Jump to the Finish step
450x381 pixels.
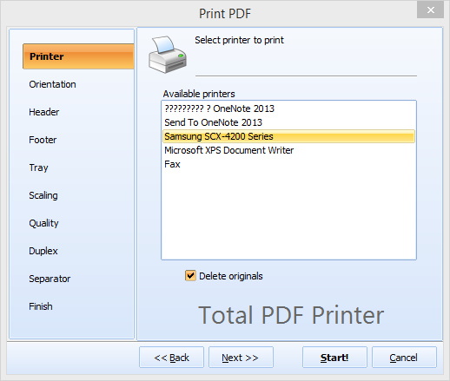tap(41, 306)
